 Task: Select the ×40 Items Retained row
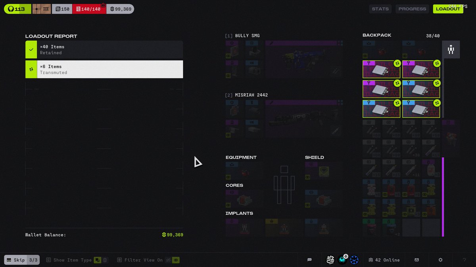click(x=104, y=49)
